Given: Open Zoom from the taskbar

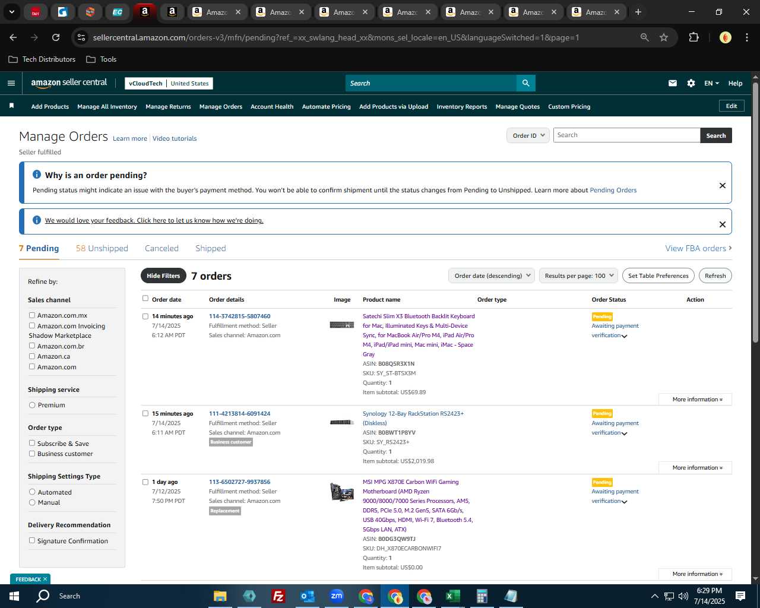Looking at the screenshot, I should (x=337, y=596).
